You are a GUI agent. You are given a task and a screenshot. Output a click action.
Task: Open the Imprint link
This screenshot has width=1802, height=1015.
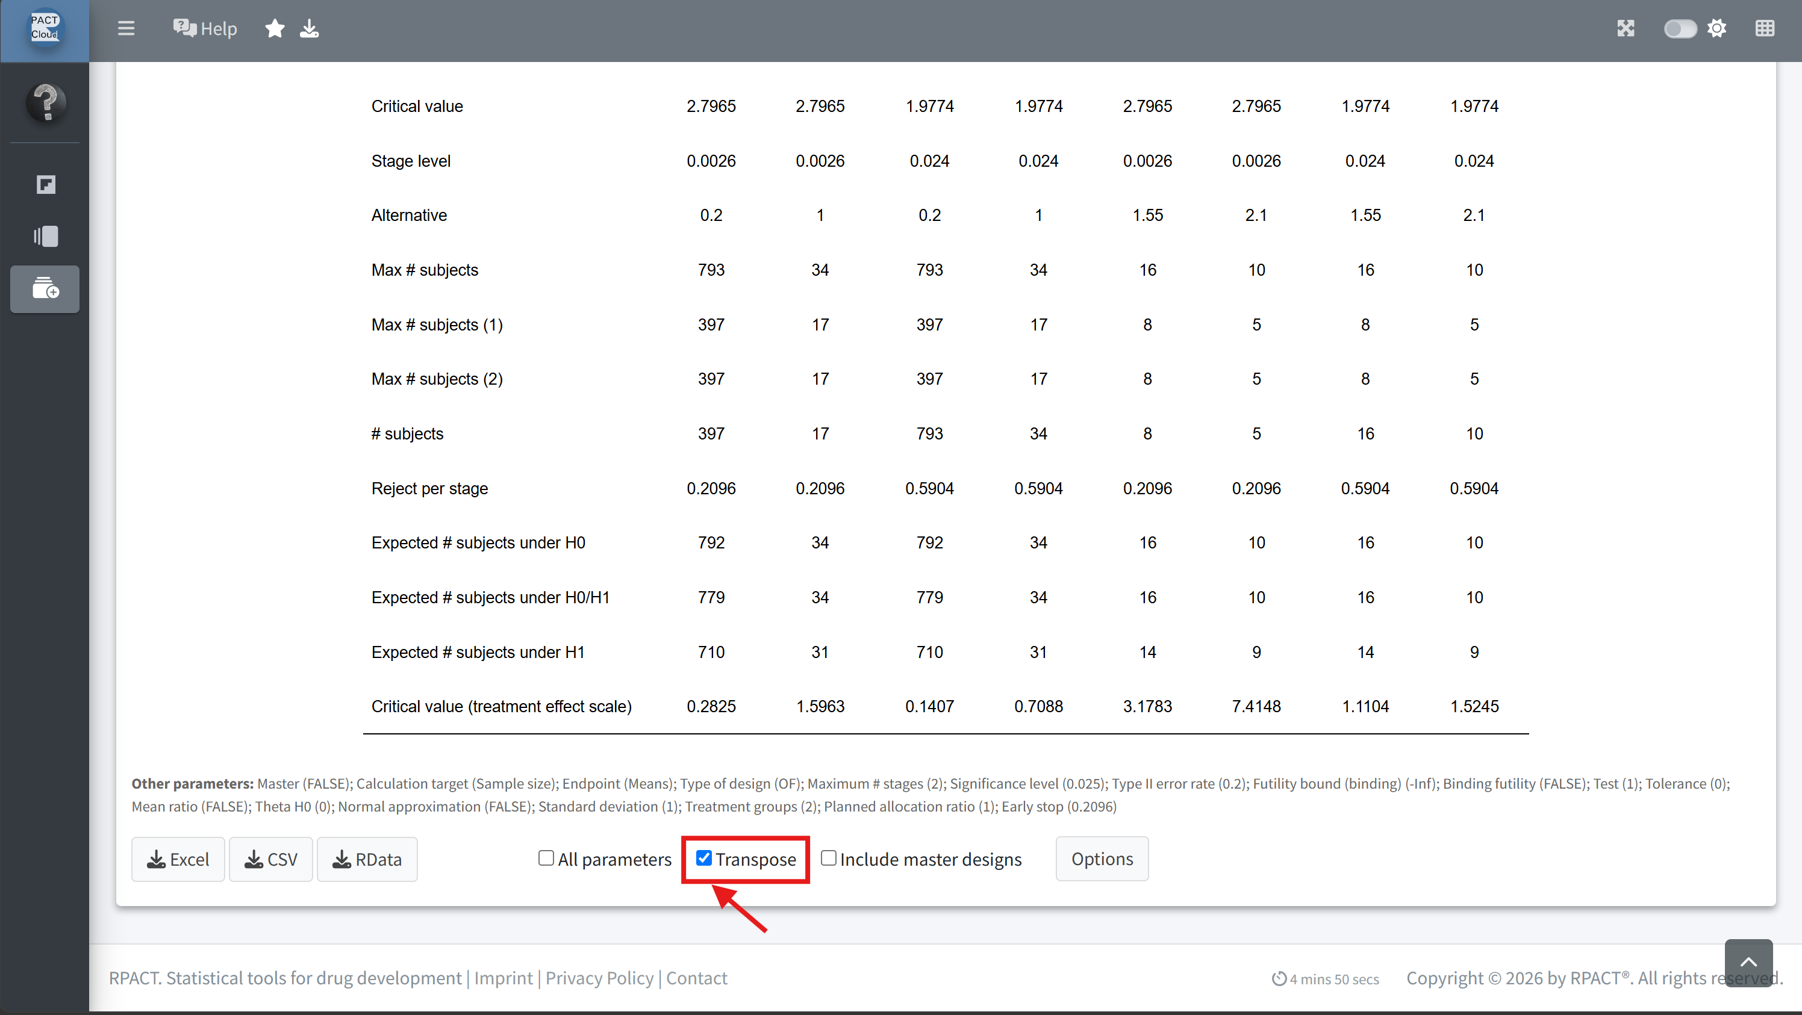click(x=503, y=978)
